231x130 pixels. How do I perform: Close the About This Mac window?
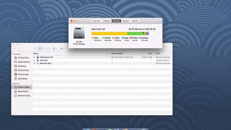(x=71, y=21)
